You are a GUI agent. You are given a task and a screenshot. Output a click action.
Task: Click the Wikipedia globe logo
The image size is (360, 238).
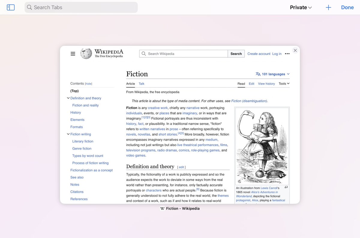(x=86, y=53)
